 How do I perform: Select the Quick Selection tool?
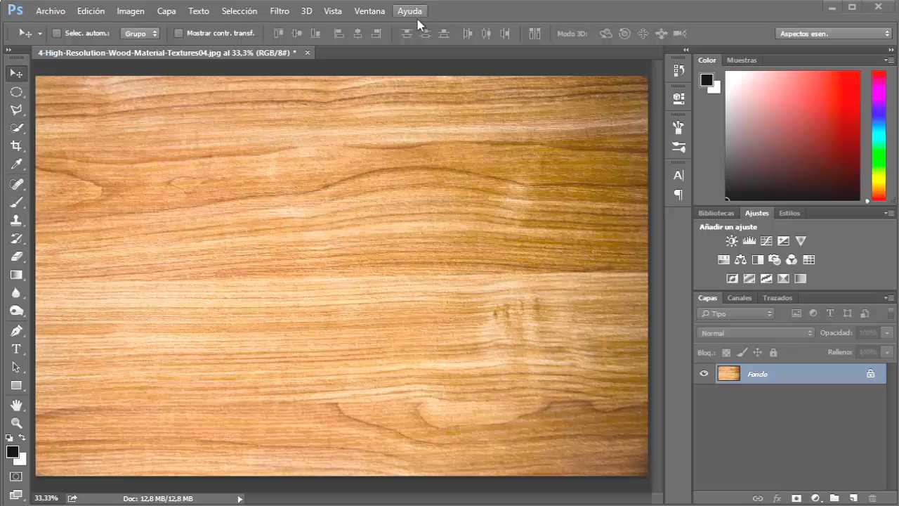pyautogui.click(x=16, y=128)
